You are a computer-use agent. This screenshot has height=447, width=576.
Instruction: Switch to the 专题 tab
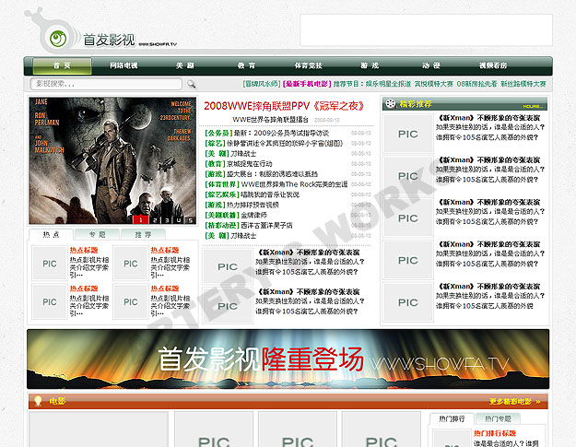[97, 235]
